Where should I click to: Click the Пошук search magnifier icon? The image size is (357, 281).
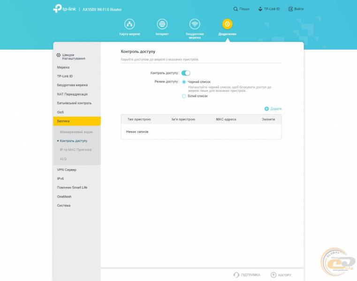coord(235,9)
